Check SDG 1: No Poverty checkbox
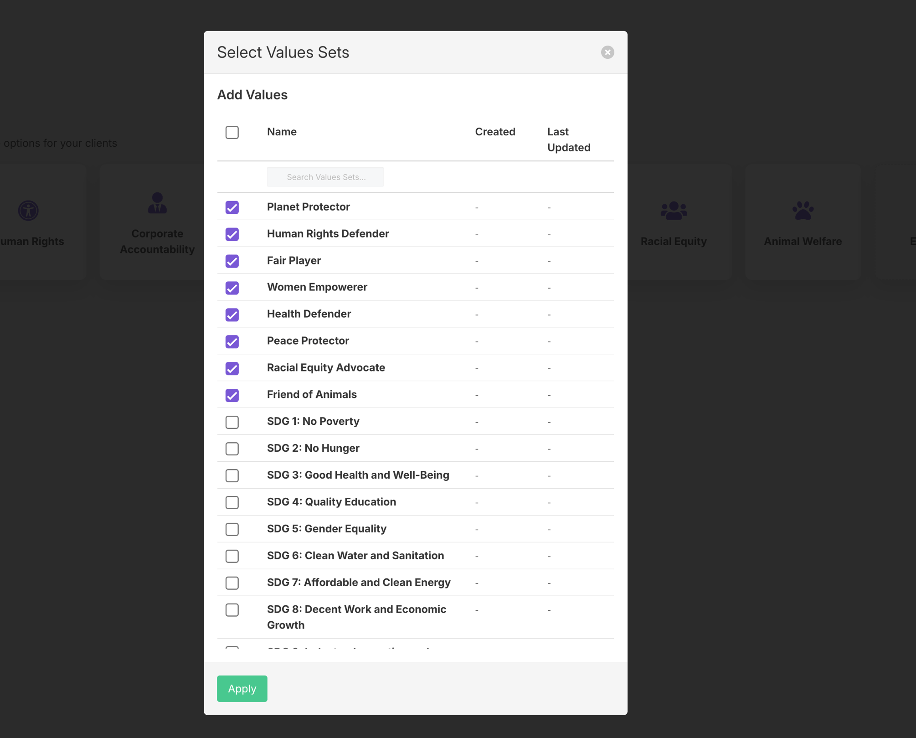The image size is (916, 738). [x=232, y=422]
